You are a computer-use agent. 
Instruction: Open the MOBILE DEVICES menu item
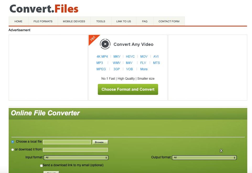coord(74,21)
